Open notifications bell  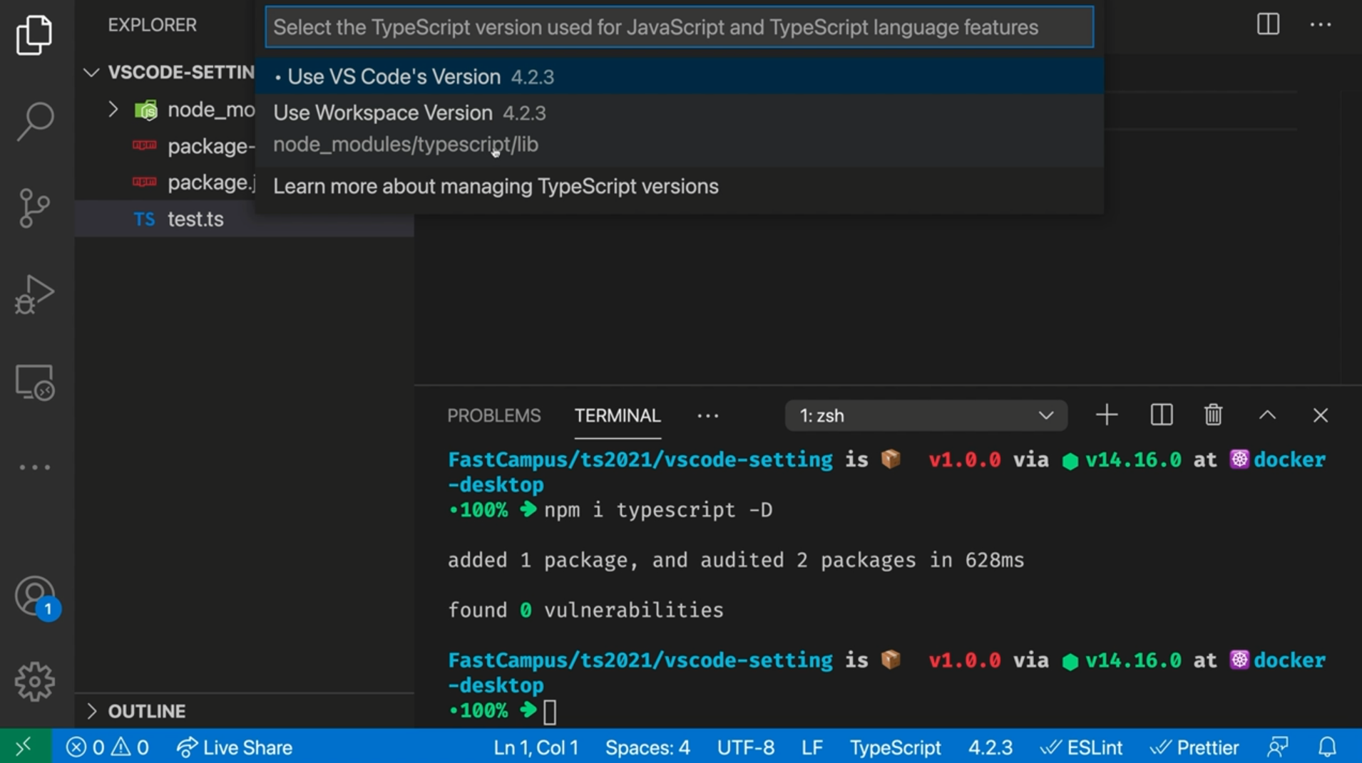(x=1327, y=747)
